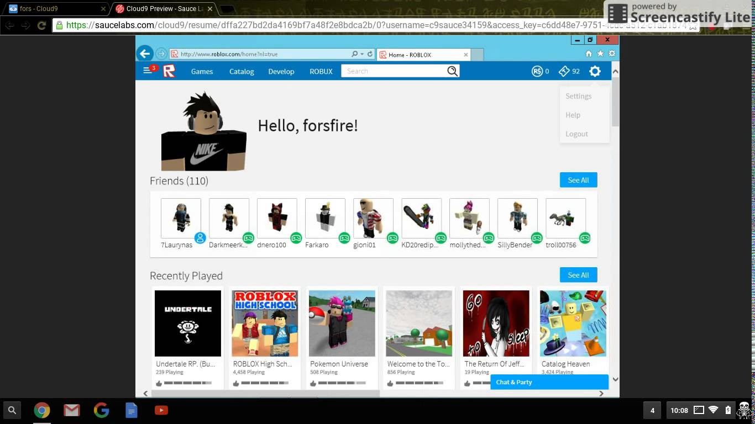Switch to the 'Cloud9 Preview - Sauce La' tab
This screenshot has width=755, height=424.
(164, 9)
